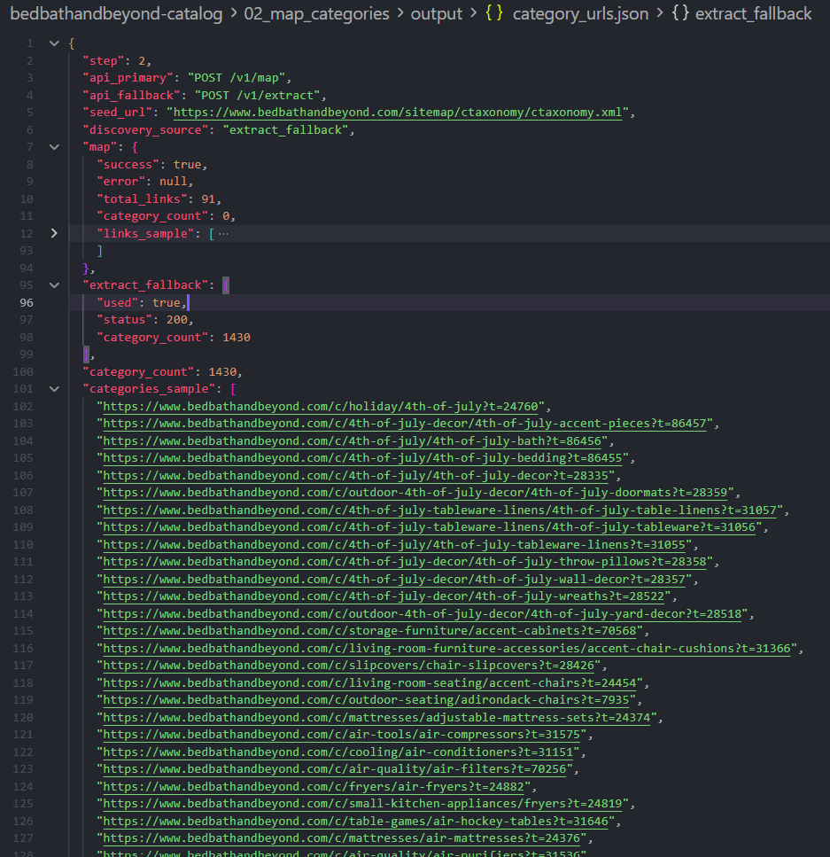Click the "discovery_source" key

[145, 130]
